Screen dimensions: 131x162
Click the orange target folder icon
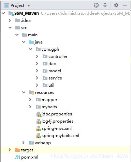(x=18, y=150)
